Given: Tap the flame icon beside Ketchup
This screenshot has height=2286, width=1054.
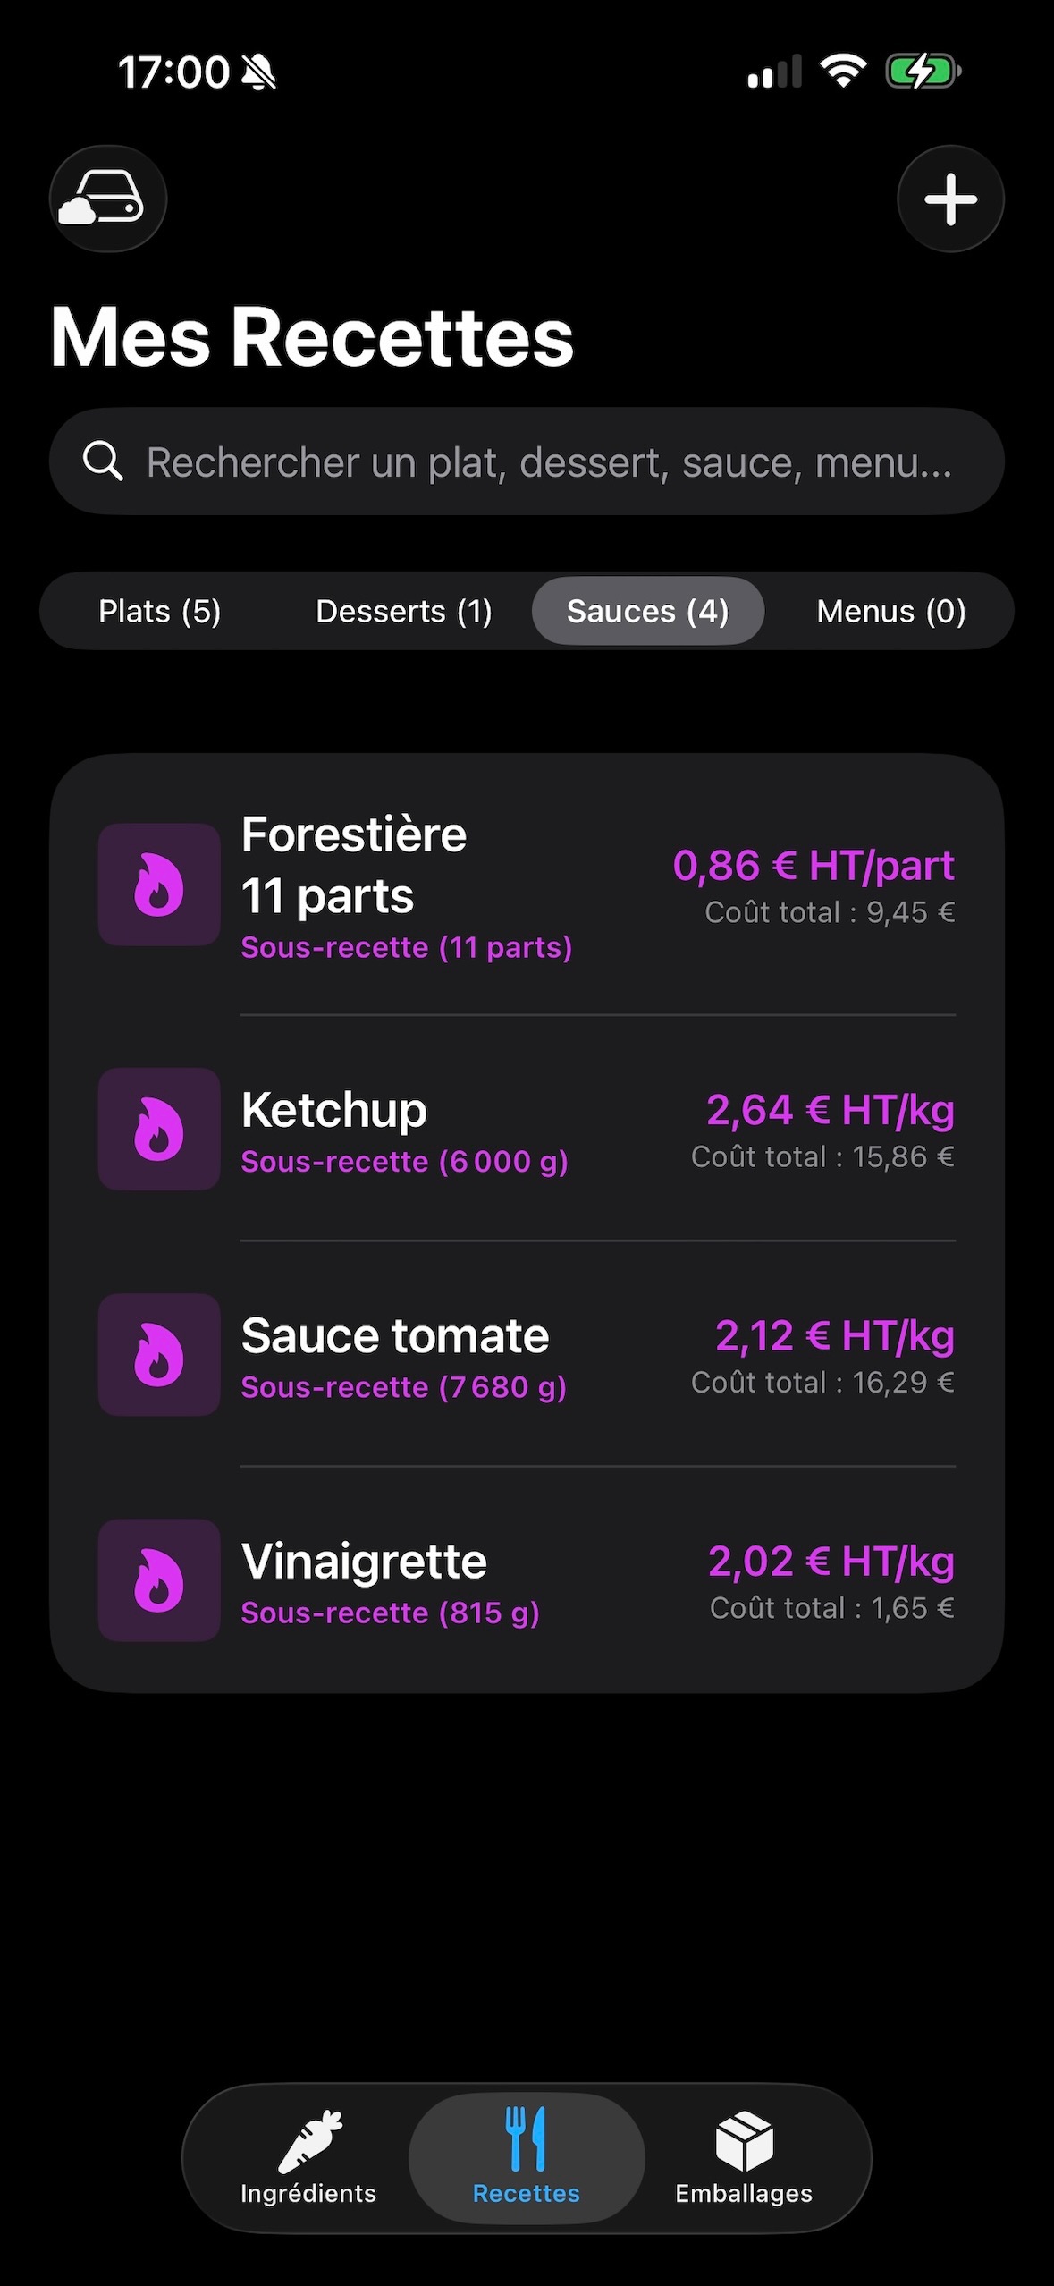Looking at the screenshot, I should point(159,1129).
